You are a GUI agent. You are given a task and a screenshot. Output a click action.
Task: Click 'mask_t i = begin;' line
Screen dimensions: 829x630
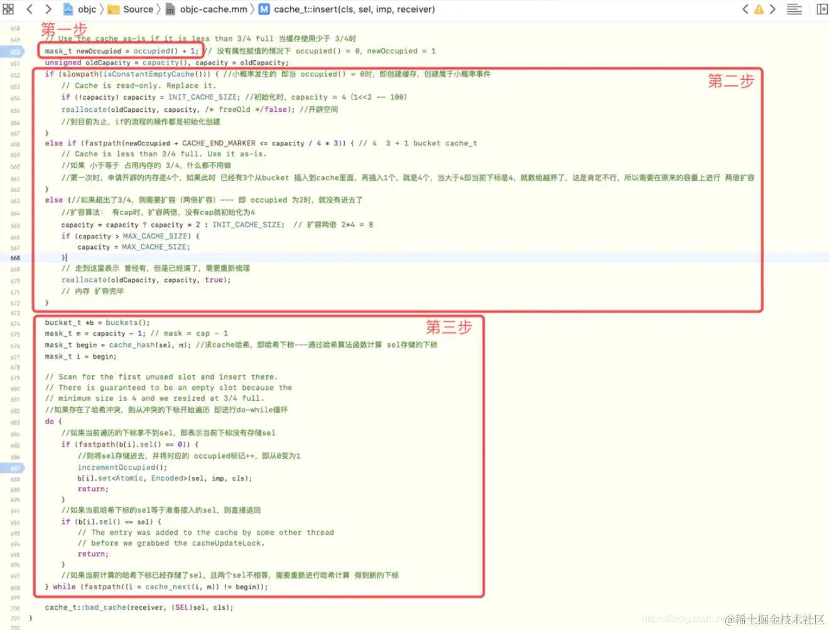[x=80, y=356]
